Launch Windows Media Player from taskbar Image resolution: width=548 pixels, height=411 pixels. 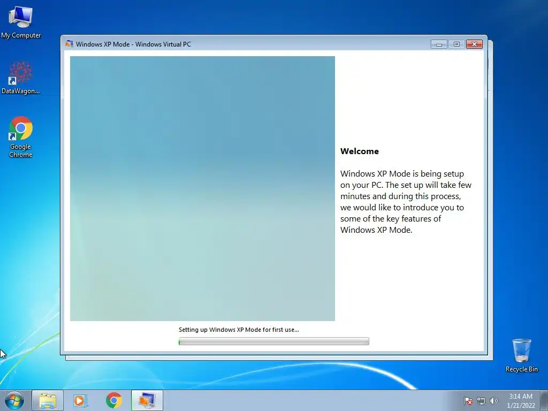coord(80,400)
